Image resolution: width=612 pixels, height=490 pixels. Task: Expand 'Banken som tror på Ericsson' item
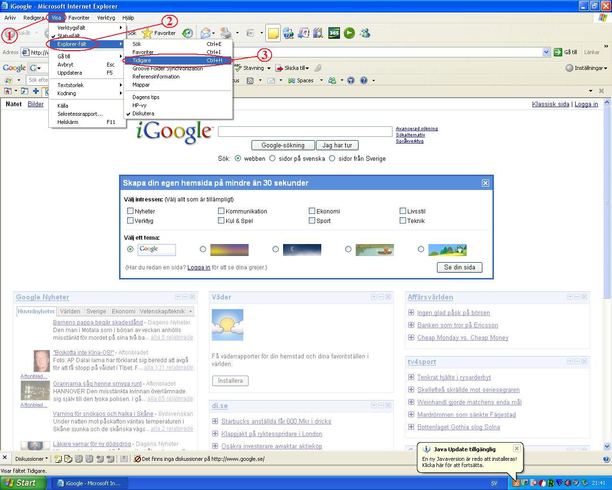pyautogui.click(x=411, y=325)
